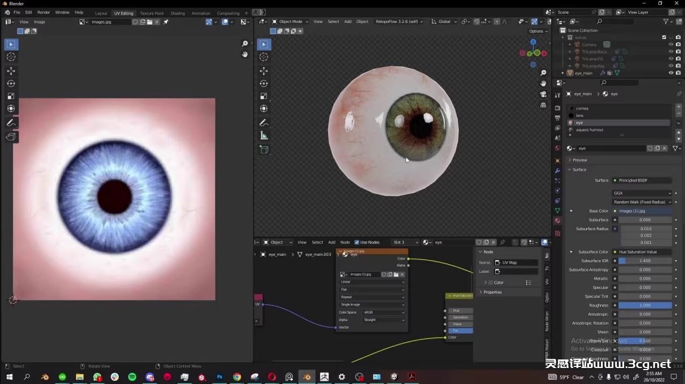Select the Move tool in 3D viewport
This screenshot has width=685, height=384.
(264, 70)
